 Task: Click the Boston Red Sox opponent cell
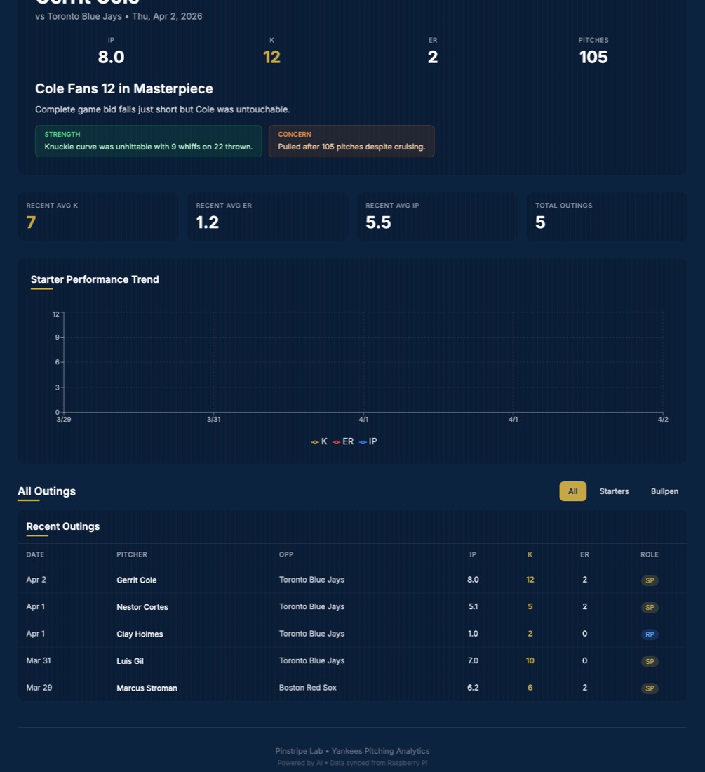tap(307, 688)
